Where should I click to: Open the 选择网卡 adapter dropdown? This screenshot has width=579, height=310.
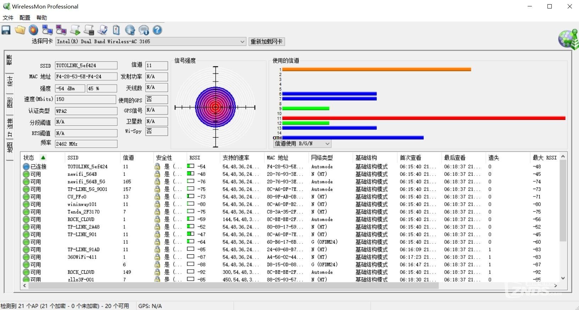point(151,41)
